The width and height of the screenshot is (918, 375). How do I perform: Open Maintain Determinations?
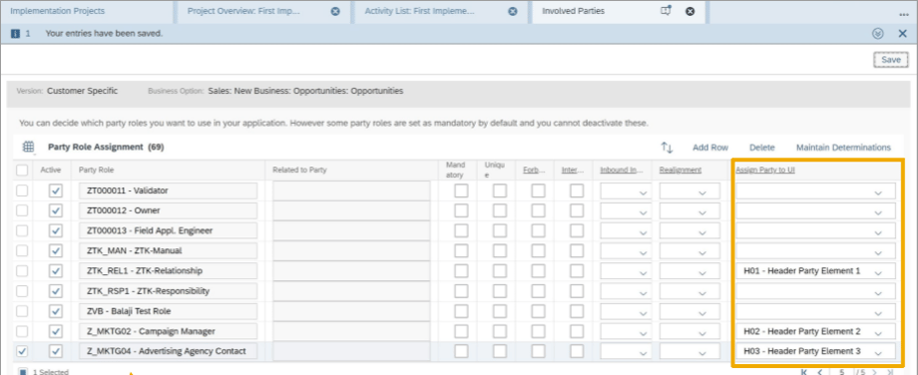click(x=843, y=148)
